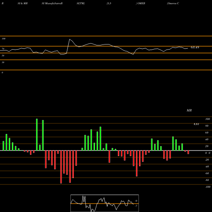The image size is (212, 212).
Task: Click the OMER ticker text in header
Action: (141, 3)
